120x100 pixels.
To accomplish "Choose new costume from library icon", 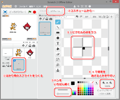I will 40,19.
